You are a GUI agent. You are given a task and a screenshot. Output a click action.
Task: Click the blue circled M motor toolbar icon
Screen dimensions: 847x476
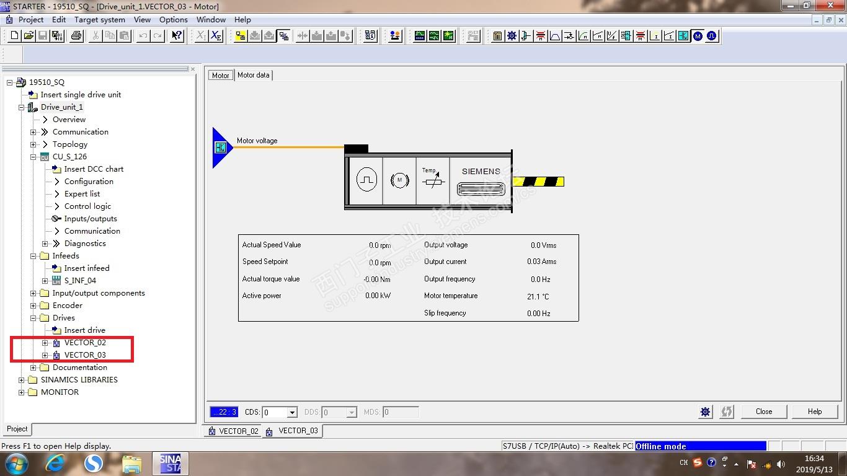(x=698, y=36)
